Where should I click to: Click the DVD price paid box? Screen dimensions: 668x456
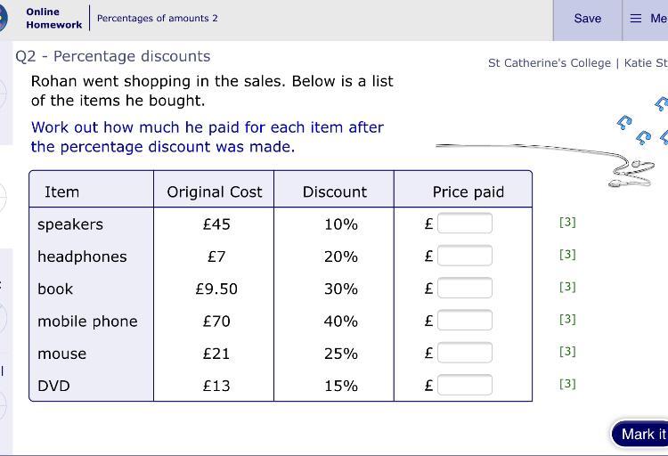pyautogui.click(x=464, y=385)
